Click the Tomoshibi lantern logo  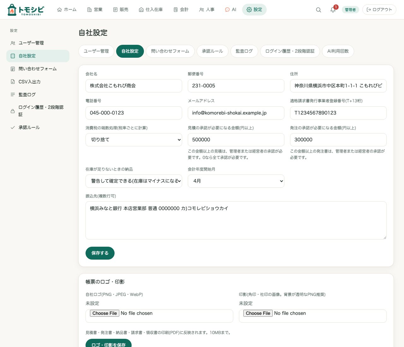point(26,10)
